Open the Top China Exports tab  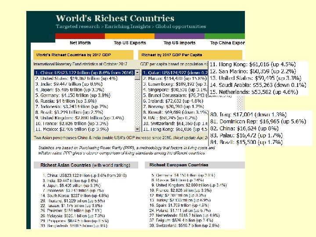pyautogui.click(x=227, y=43)
